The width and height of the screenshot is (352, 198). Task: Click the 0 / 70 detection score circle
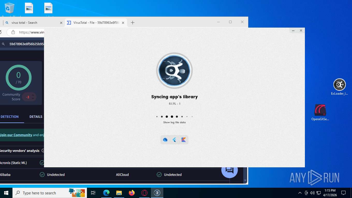click(19, 78)
